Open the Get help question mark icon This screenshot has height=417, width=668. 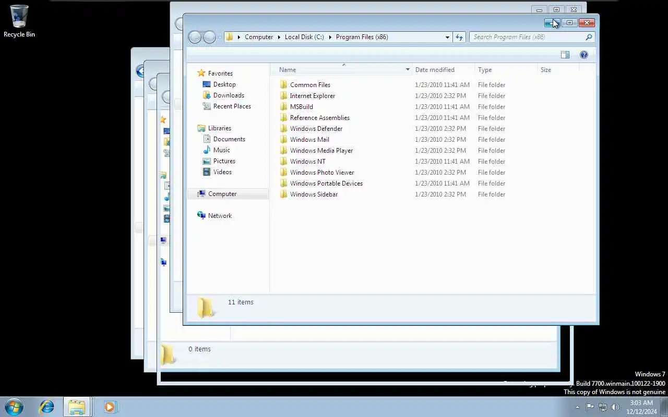click(584, 55)
